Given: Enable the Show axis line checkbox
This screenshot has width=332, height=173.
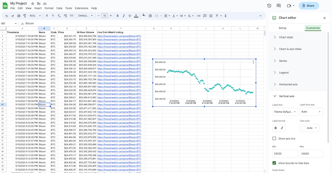Looking at the screenshot, I should pos(274,138).
